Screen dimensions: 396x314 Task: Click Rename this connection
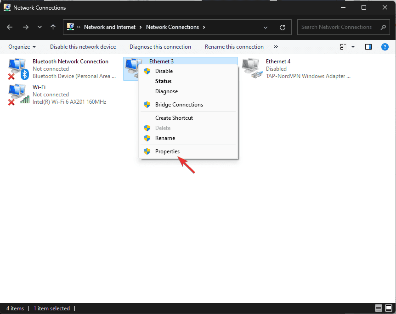tap(234, 46)
